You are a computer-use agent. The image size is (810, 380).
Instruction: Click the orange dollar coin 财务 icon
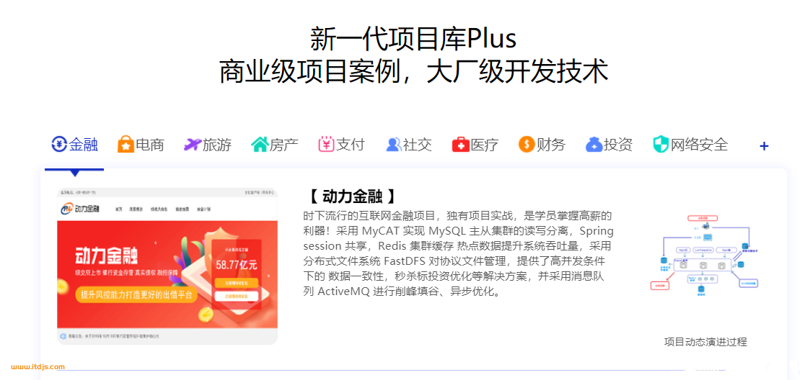coord(527,144)
